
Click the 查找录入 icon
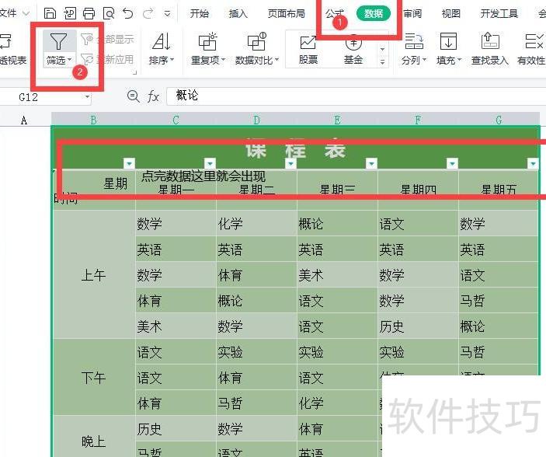point(490,41)
